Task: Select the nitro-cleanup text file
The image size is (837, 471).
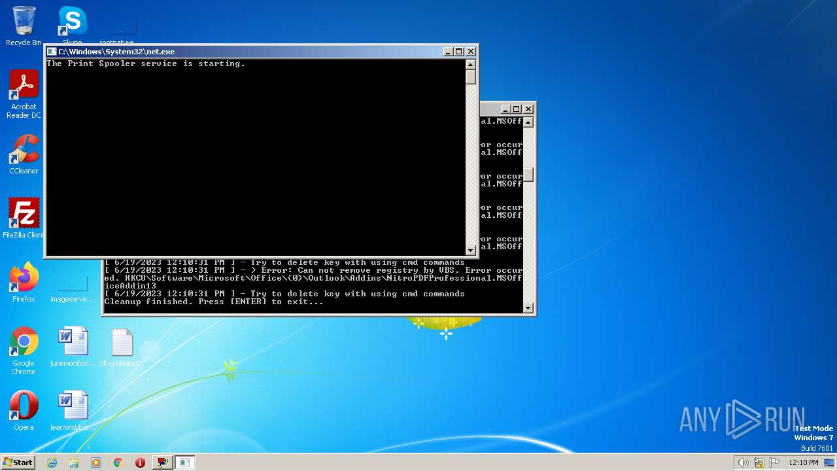Action: click(x=122, y=347)
